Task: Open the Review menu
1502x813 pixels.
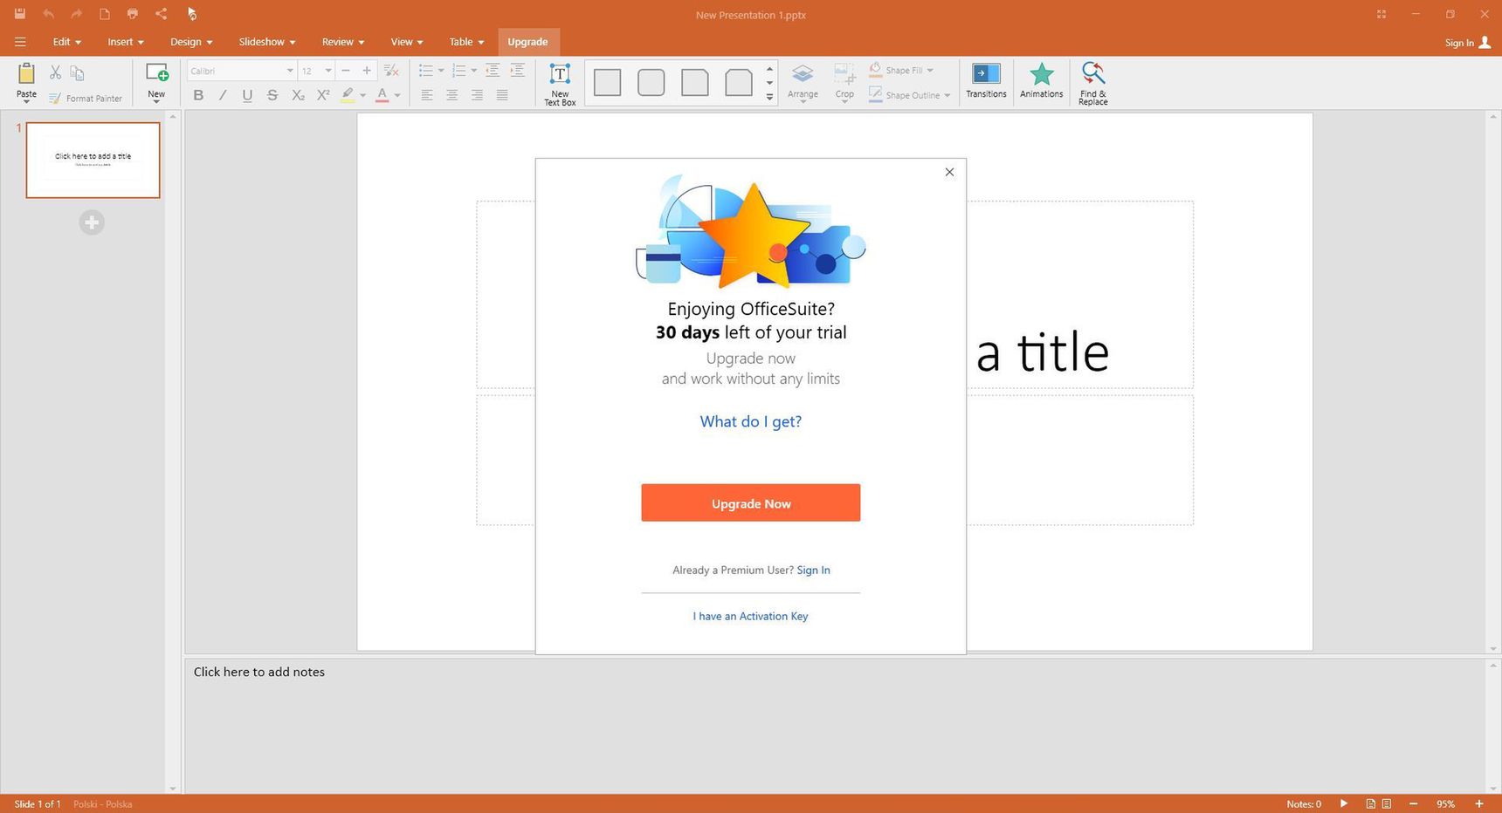Action: tap(342, 42)
